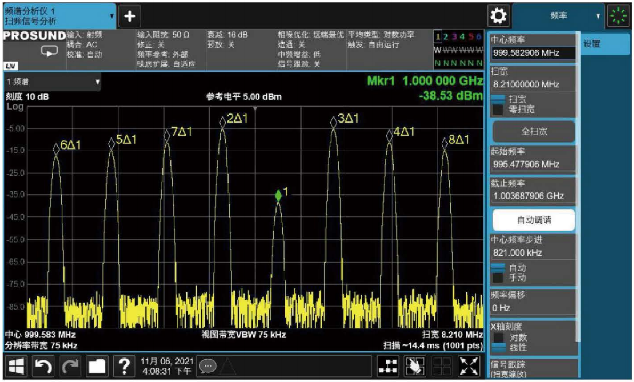Click the 输入阻抗: 50 Ω setting

[163, 35]
